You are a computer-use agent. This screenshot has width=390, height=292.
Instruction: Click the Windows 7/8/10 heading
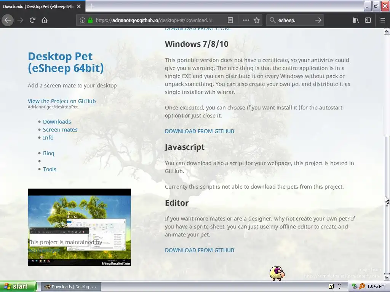click(197, 44)
